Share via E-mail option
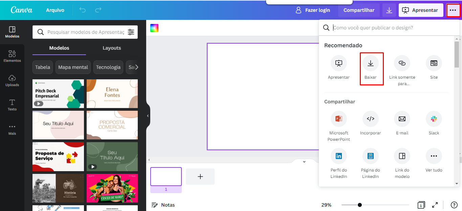 402,123
